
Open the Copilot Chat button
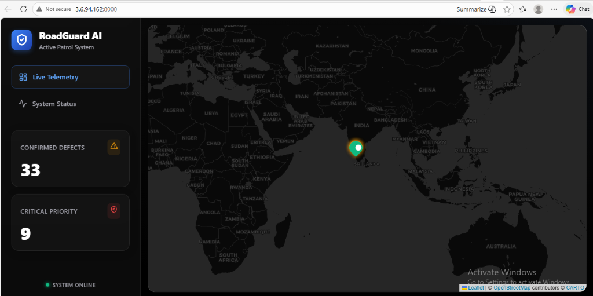577,9
